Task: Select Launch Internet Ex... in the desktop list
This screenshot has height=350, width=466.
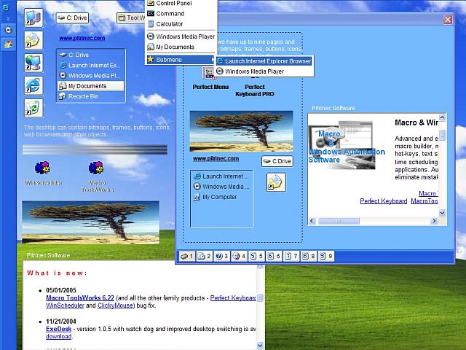Action: 91,65
